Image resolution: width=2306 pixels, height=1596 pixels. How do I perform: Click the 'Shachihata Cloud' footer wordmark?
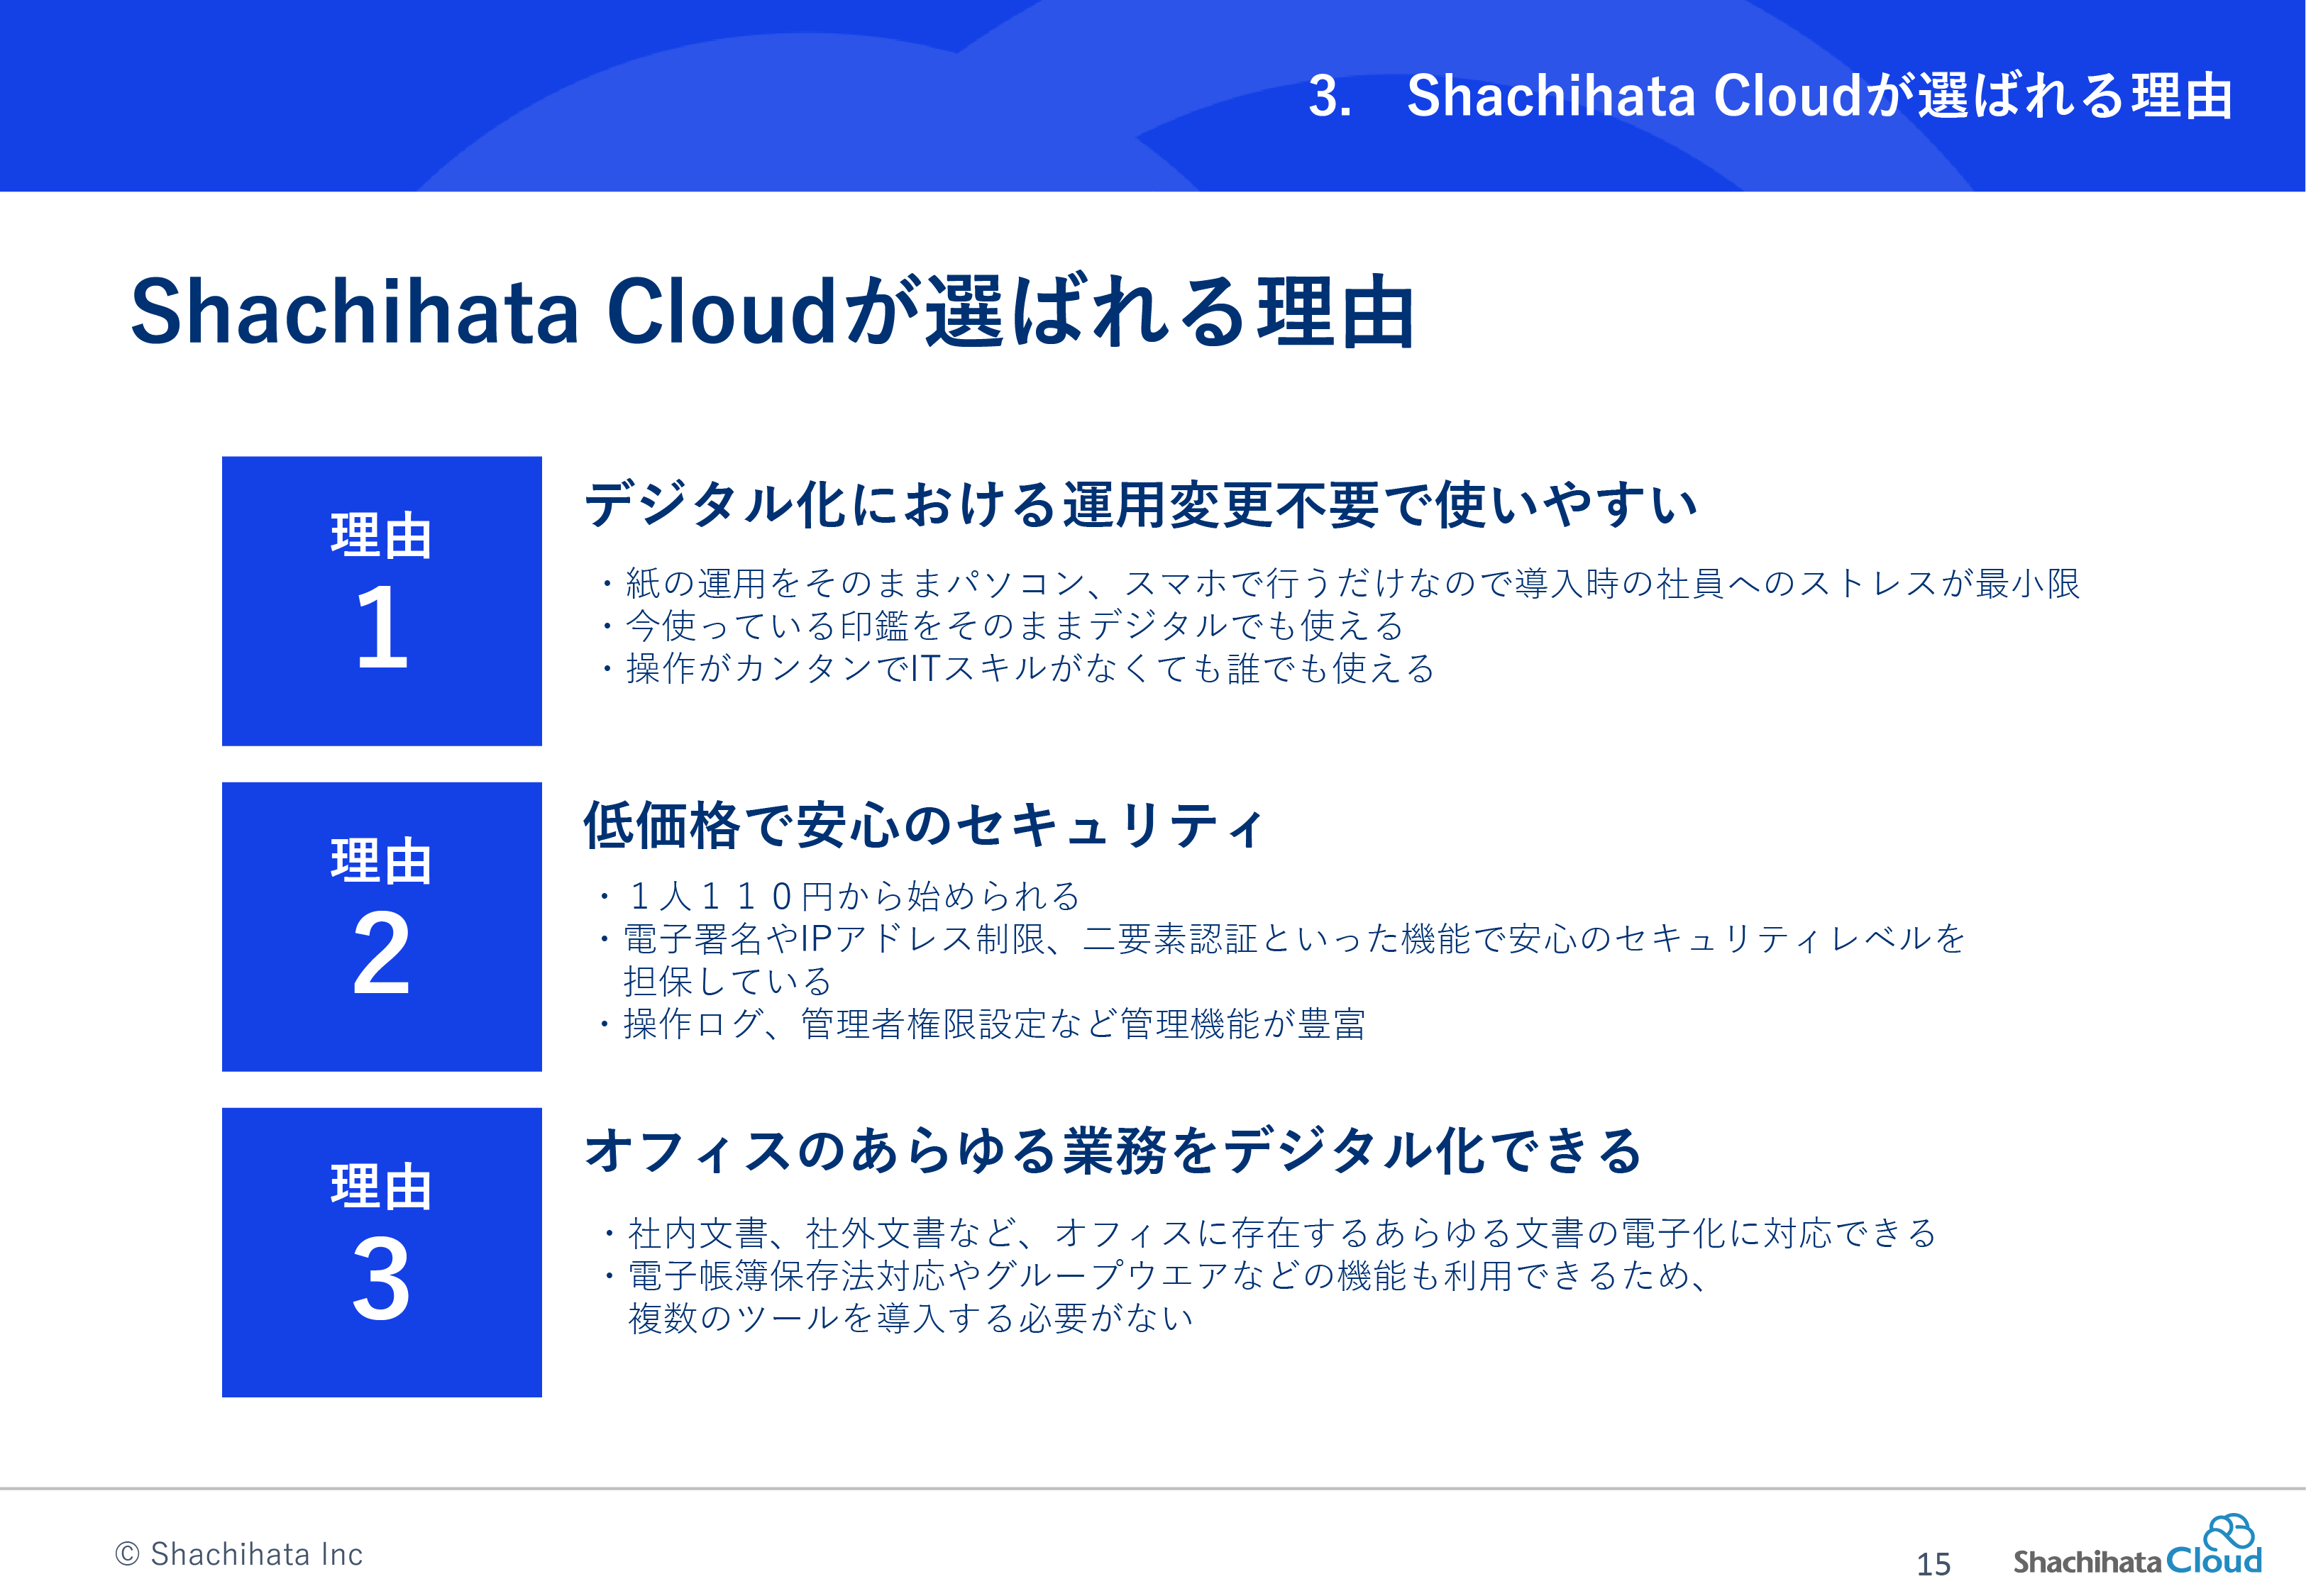[2137, 1561]
